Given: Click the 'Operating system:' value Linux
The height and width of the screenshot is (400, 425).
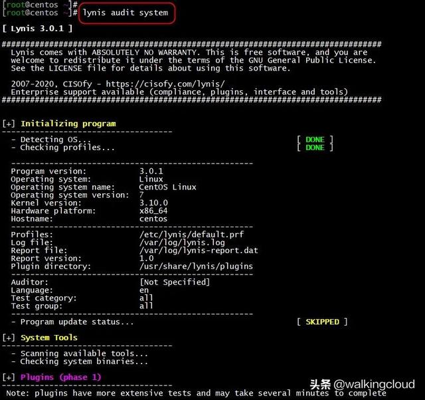Looking at the screenshot, I should tap(151, 179).
